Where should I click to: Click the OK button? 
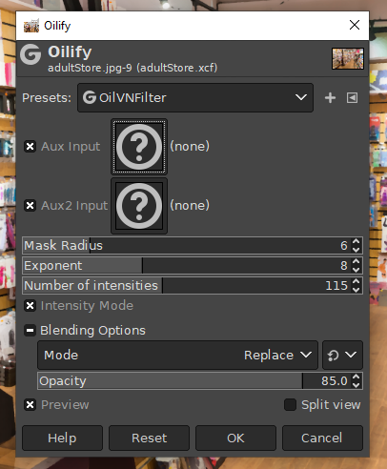235,438
